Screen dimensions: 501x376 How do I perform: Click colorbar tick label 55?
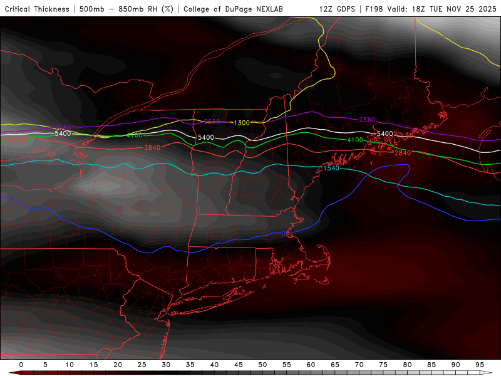(x=287, y=365)
